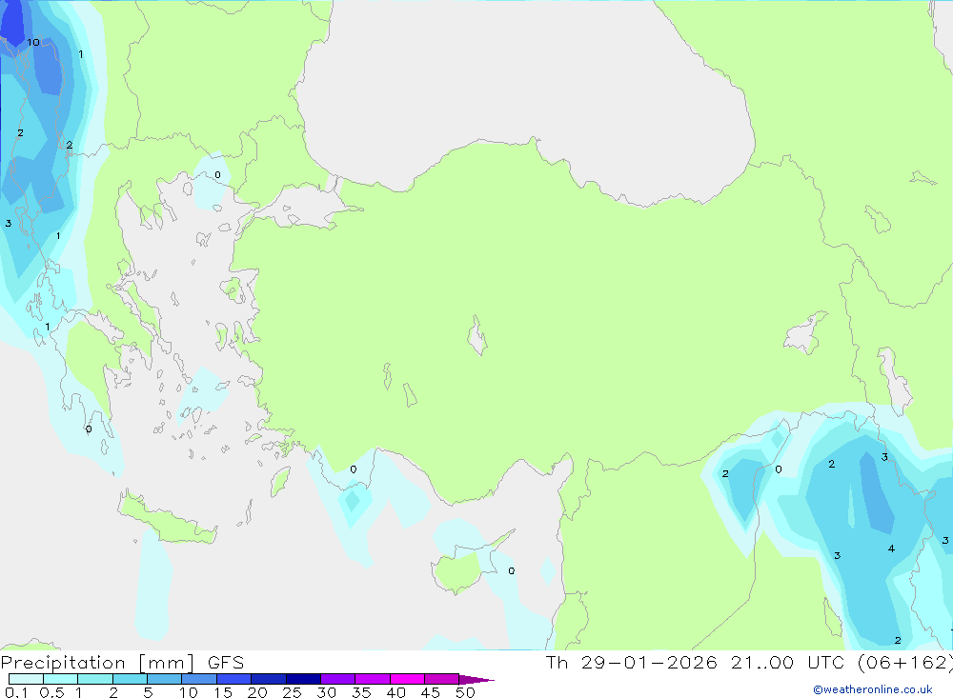Click the (06+162) forecast run text
This screenshot has height=698, width=953.
(905, 662)
